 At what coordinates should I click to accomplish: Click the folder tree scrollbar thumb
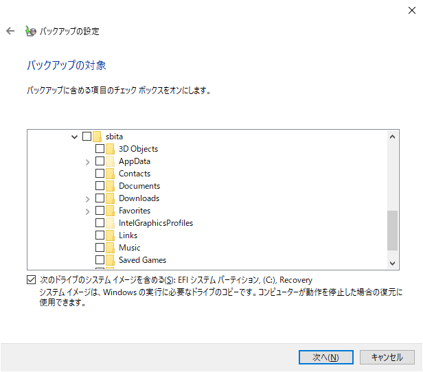coord(393,231)
